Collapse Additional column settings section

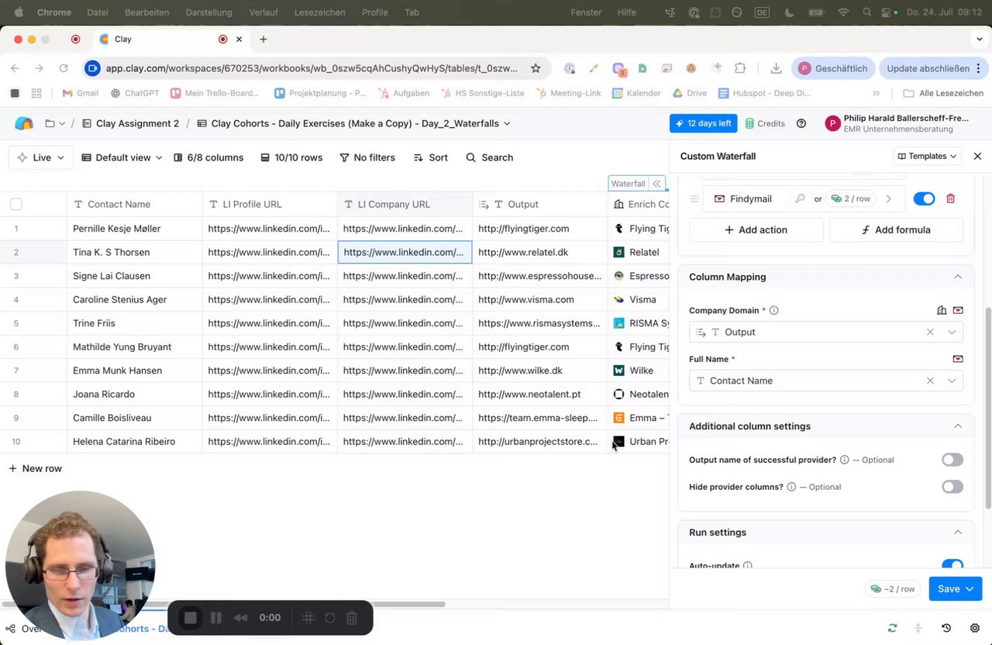point(958,426)
